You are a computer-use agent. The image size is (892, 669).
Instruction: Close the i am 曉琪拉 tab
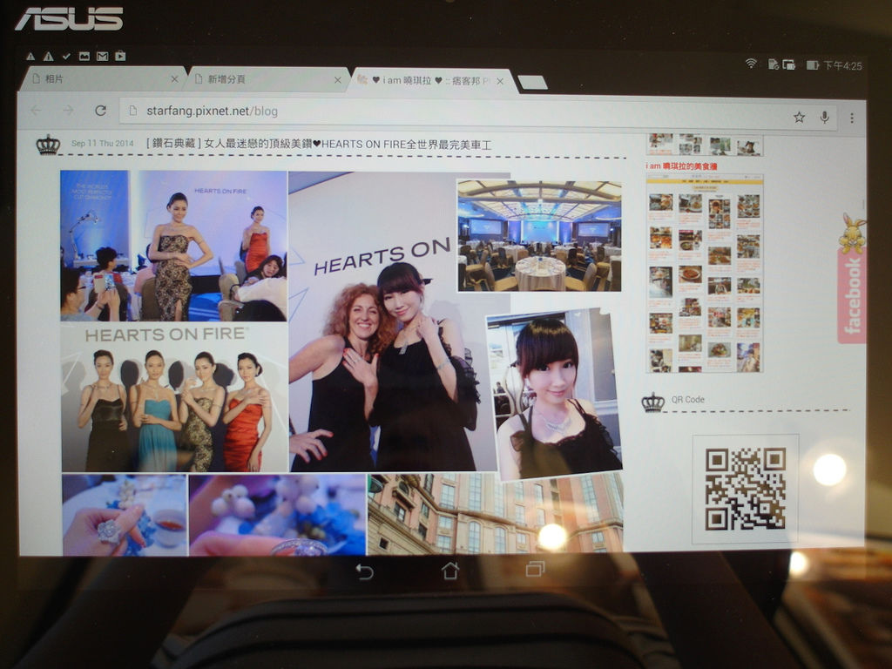click(x=500, y=81)
